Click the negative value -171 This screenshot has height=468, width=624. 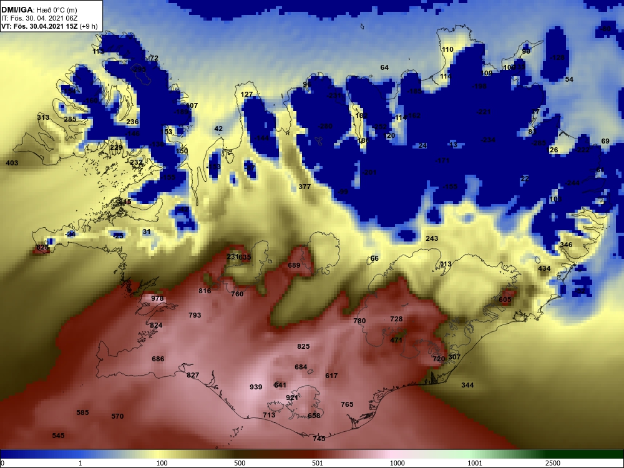(x=442, y=161)
